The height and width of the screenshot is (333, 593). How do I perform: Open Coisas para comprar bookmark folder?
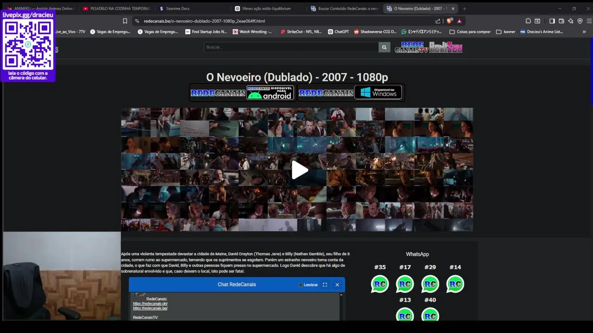470,32
